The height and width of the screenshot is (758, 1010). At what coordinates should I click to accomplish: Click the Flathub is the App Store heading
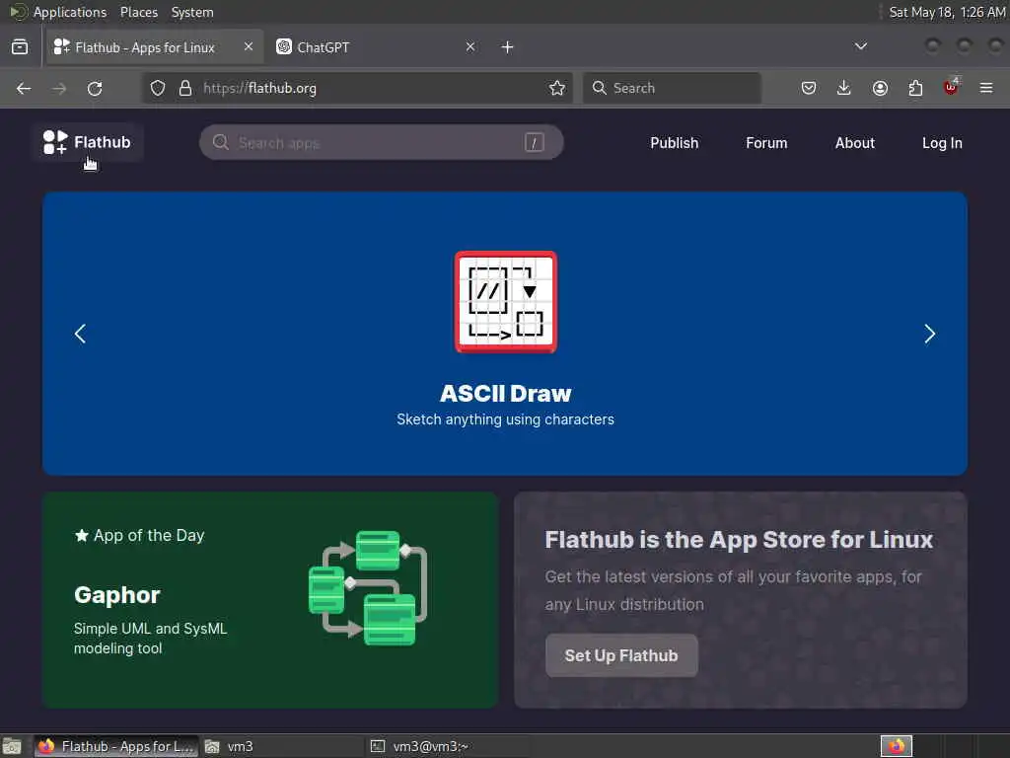(x=739, y=540)
